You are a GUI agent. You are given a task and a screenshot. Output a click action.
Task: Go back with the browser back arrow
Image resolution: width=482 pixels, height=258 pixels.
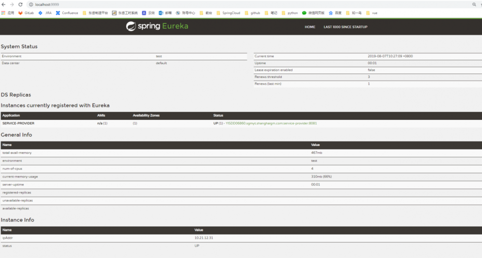(x=3, y=5)
